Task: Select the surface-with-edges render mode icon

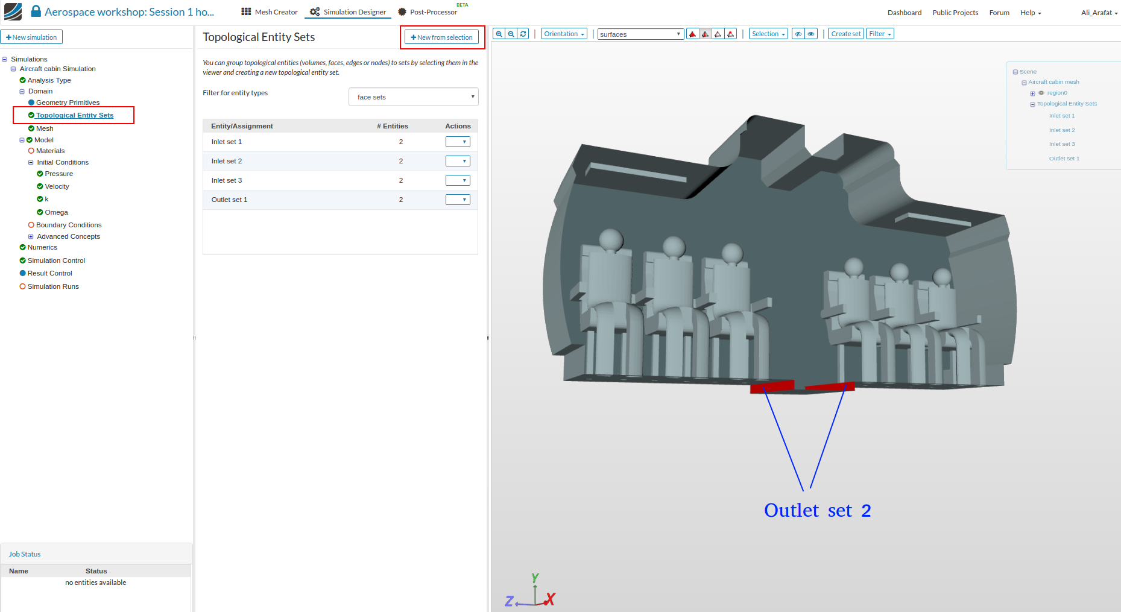Action: 706,34
